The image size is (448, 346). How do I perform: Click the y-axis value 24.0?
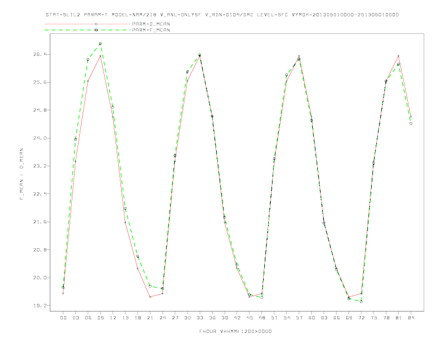(x=40, y=138)
